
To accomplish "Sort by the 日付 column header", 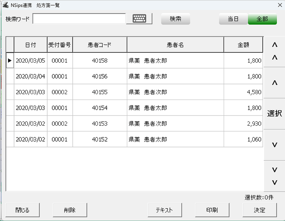I will point(30,45).
